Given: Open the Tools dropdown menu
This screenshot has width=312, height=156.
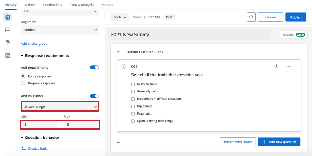Looking at the screenshot, I should 120,17.
